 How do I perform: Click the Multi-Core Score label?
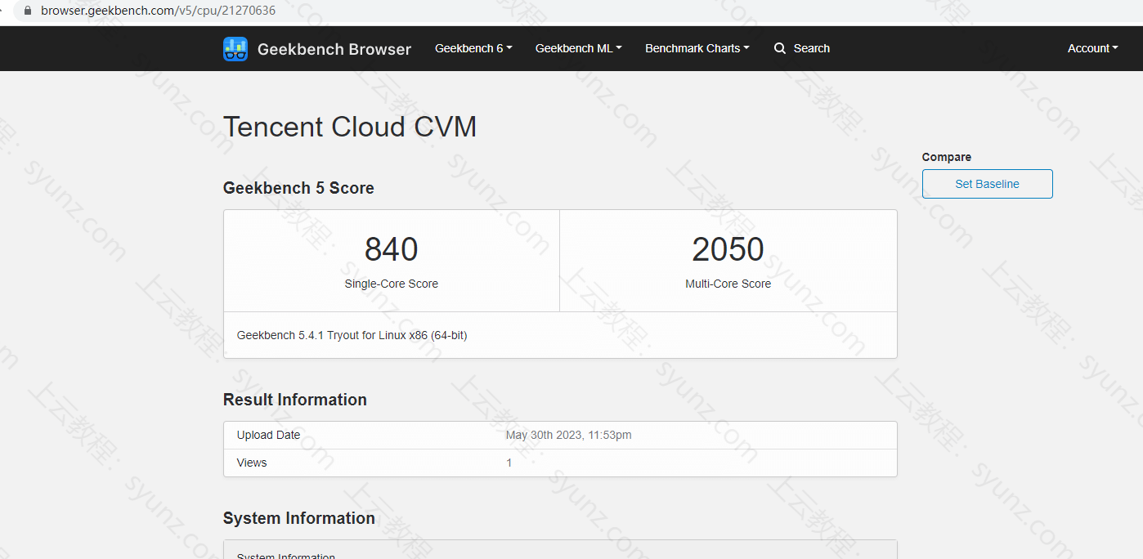click(x=728, y=284)
